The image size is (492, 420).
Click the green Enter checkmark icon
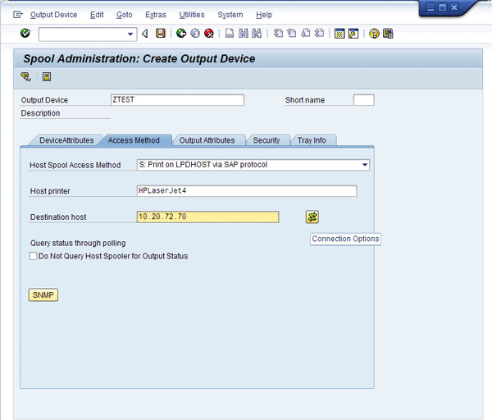[25, 34]
